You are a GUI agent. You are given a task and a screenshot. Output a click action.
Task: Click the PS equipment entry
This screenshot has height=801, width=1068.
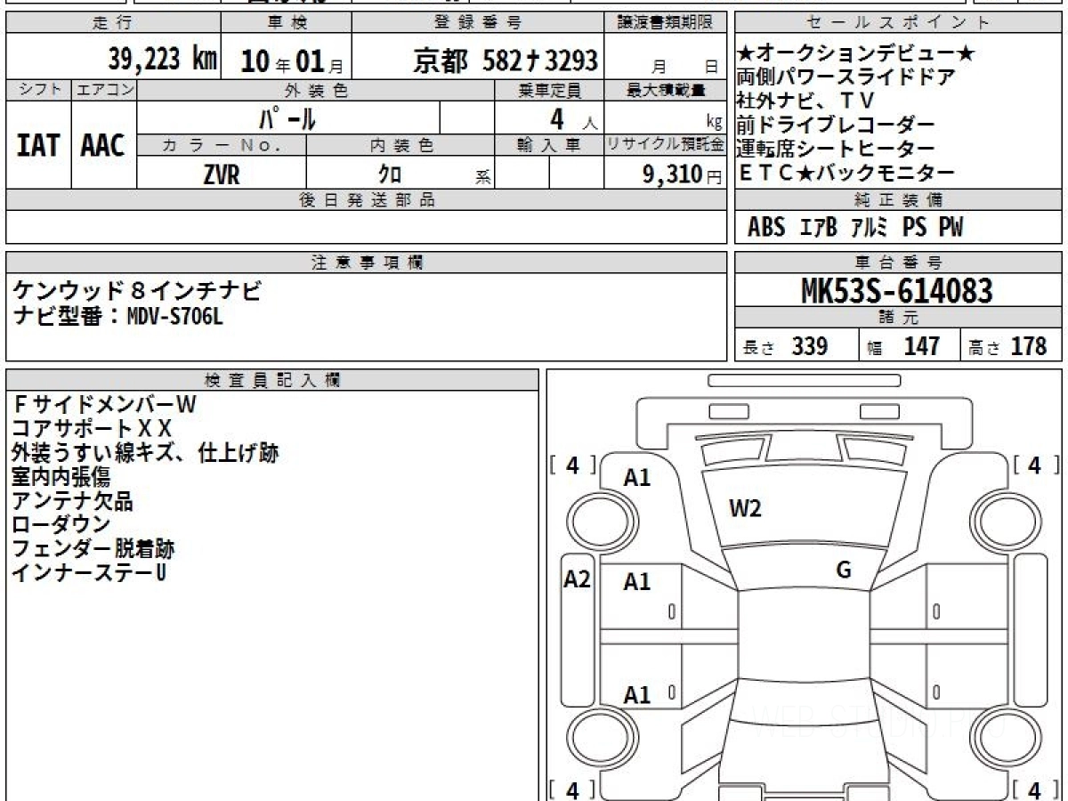pyautogui.click(x=914, y=228)
